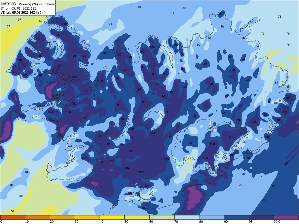Click the '91' humidity value on the map
Screen dimensions: 299x224
click(x=222, y=27)
